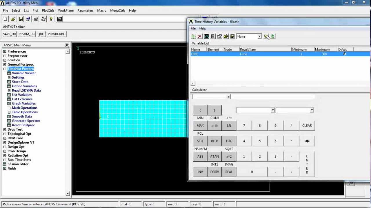This screenshot has width=371, height=208.
Task: Open data properties icon in Time History toolbar
Action: click(x=219, y=36)
